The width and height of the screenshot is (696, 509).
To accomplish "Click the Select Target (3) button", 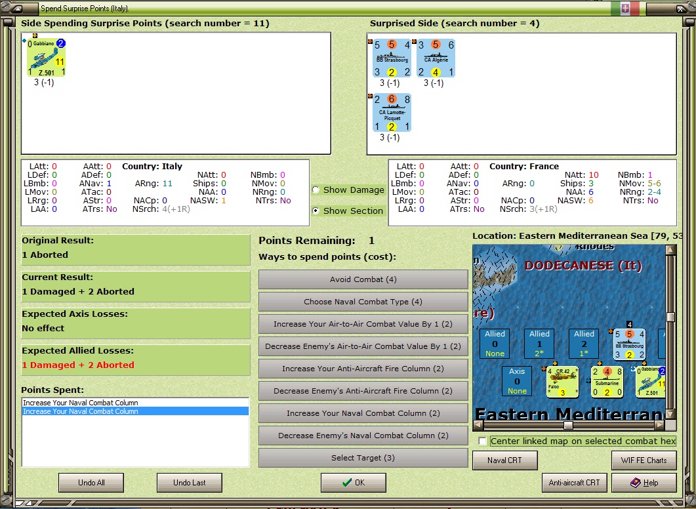I will tap(363, 458).
